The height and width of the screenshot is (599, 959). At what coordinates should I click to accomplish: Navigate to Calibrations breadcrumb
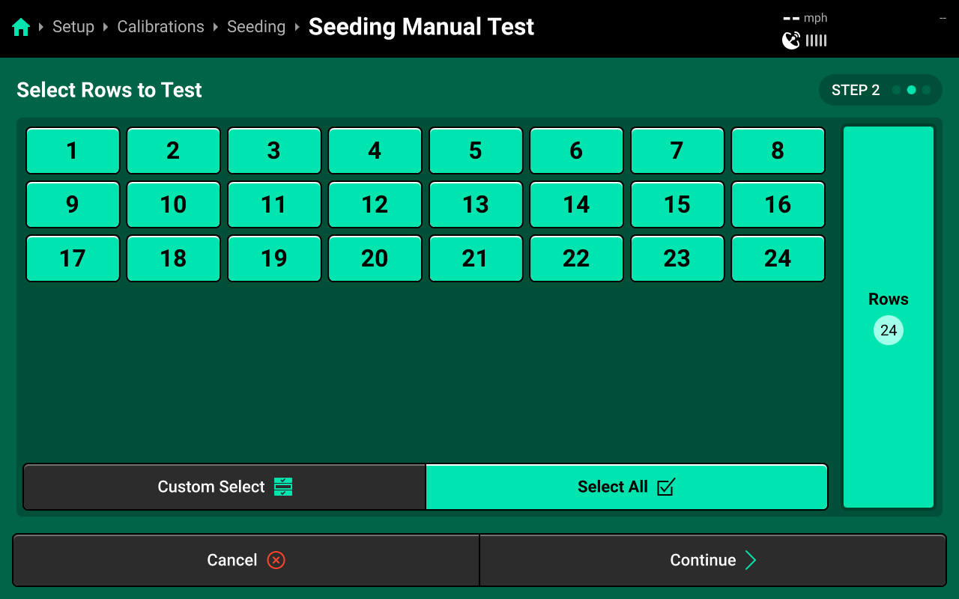coord(160,27)
